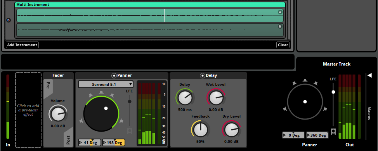Collapse the Macros panel arrow
378x151 pixels.
[369, 75]
